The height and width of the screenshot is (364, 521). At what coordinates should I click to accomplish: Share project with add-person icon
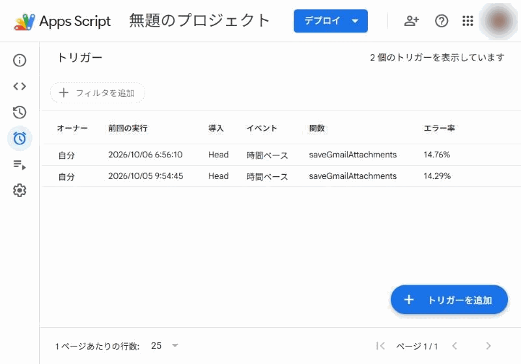(x=412, y=21)
